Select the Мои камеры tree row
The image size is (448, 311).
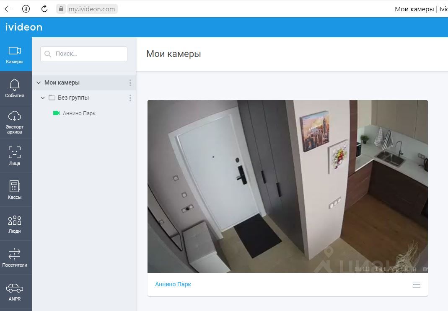pos(84,83)
